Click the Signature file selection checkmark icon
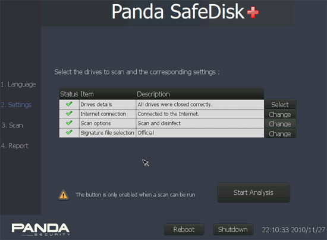Image resolution: width=327 pixels, height=240 pixels. click(x=69, y=132)
